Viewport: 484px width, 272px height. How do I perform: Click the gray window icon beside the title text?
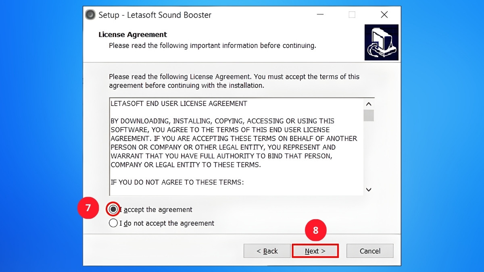(x=90, y=15)
